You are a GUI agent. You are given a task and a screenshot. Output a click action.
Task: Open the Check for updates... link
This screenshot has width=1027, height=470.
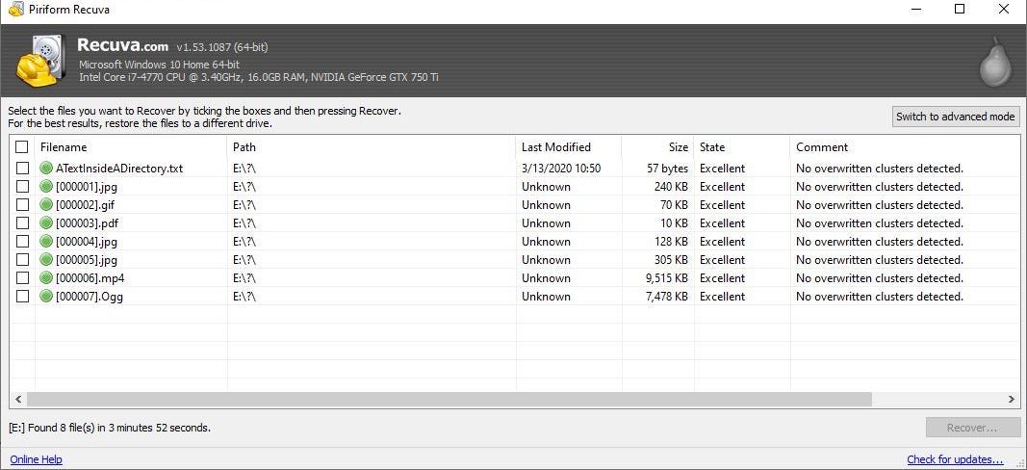click(x=955, y=459)
